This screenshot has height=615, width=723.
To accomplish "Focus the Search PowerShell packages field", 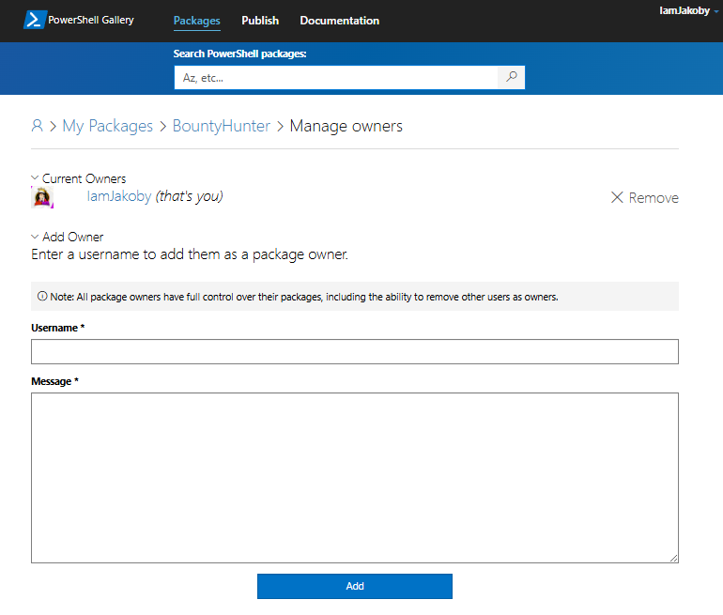I will [x=336, y=77].
